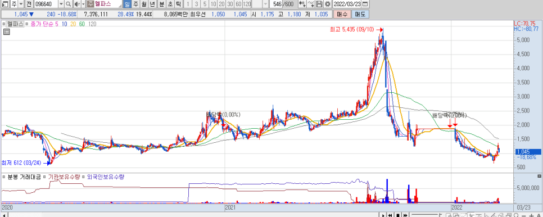The width and height of the screenshot is (543, 217).
Task: Select the 주 (weekly) chart period
Action: tap(135, 4)
